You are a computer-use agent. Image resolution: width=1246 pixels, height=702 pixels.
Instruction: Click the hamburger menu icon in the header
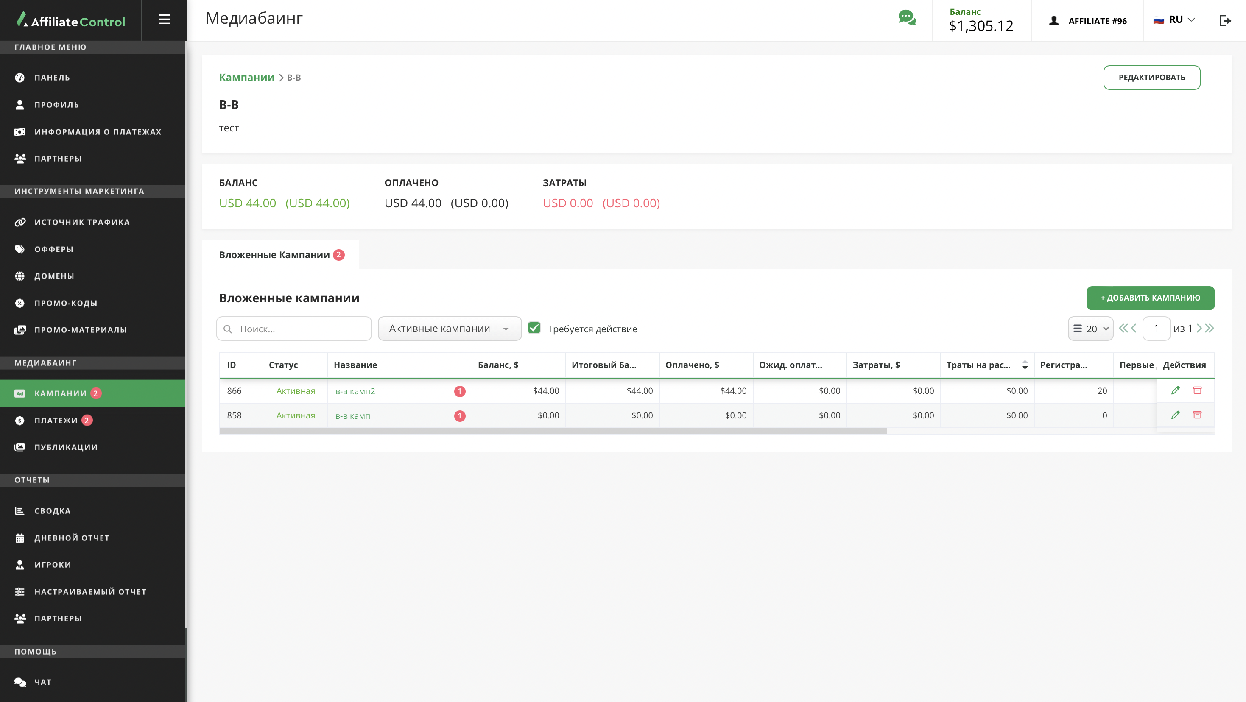point(164,20)
